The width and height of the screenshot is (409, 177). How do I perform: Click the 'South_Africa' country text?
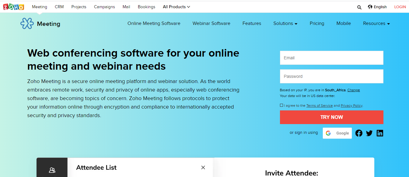(335, 90)
